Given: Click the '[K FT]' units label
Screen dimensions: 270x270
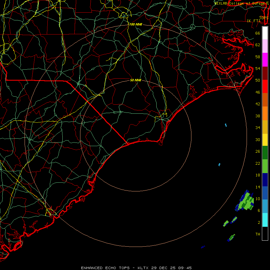Looking at the screenshot, I should (253, 21).
